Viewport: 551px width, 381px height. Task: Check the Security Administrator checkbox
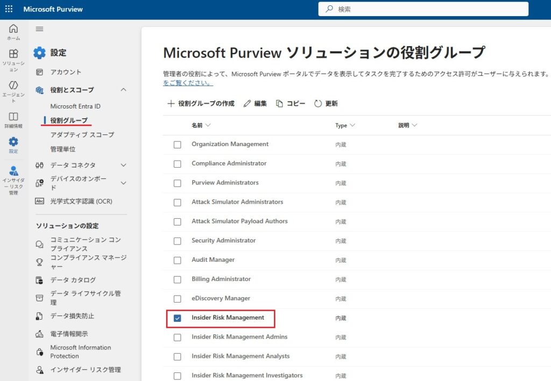[178, 241]
